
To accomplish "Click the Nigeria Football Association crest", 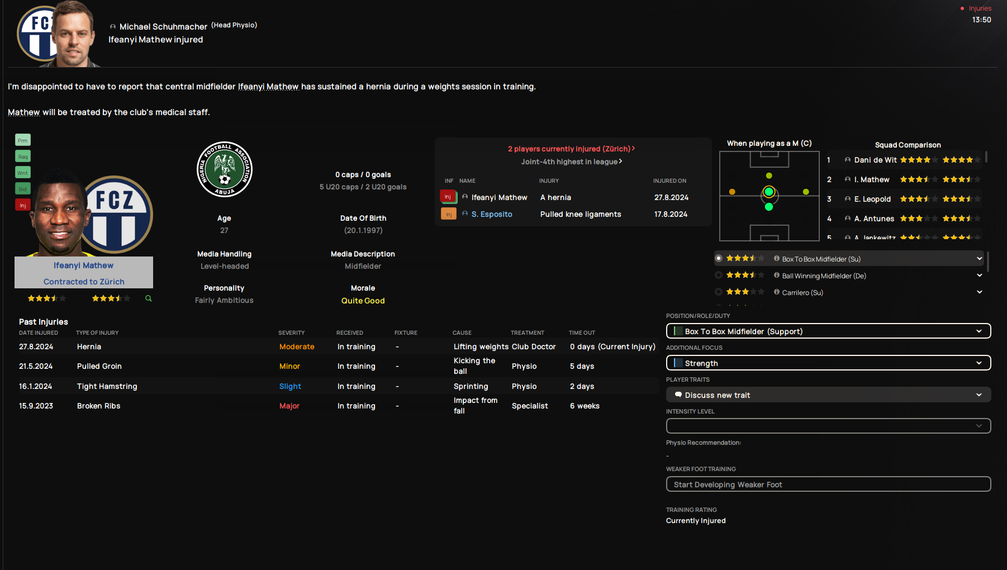I will 225,169.
